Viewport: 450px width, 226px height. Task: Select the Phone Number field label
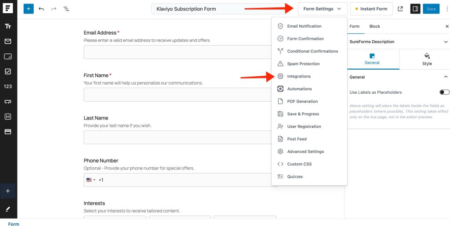101,161
